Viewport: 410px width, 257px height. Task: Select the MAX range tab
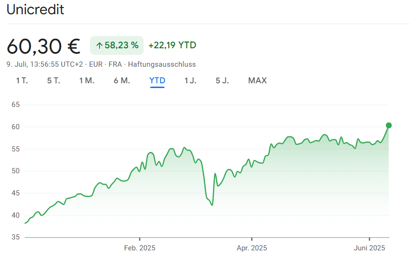coord(257,80)
